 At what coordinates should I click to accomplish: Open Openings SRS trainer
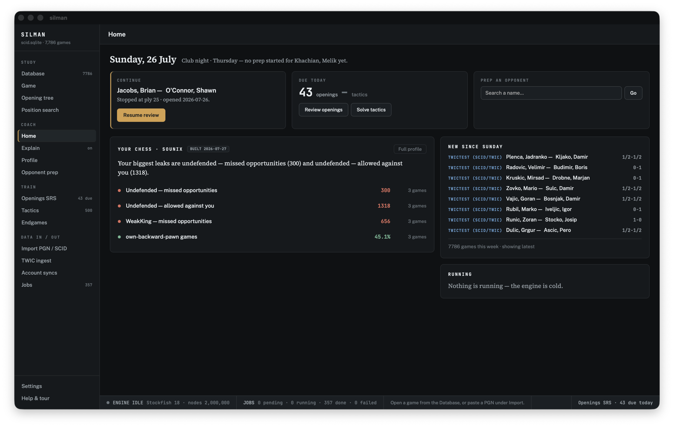(x=57, y=198)
